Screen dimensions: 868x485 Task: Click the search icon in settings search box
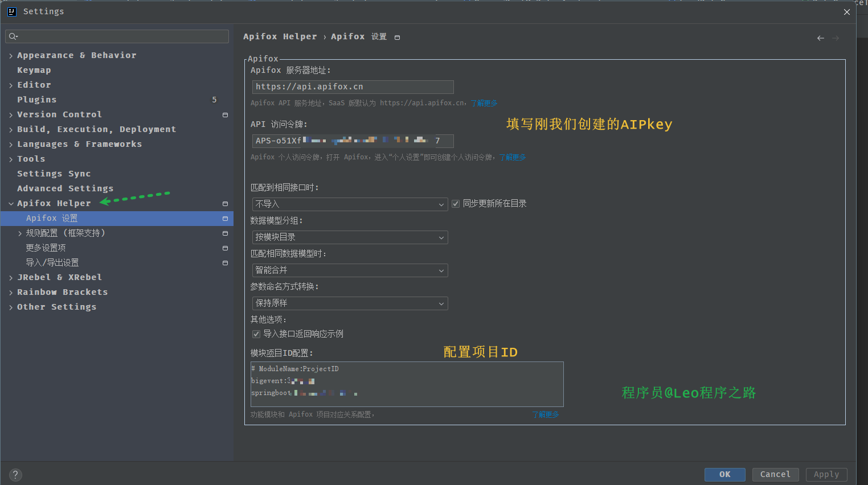(x=13, y=36)
